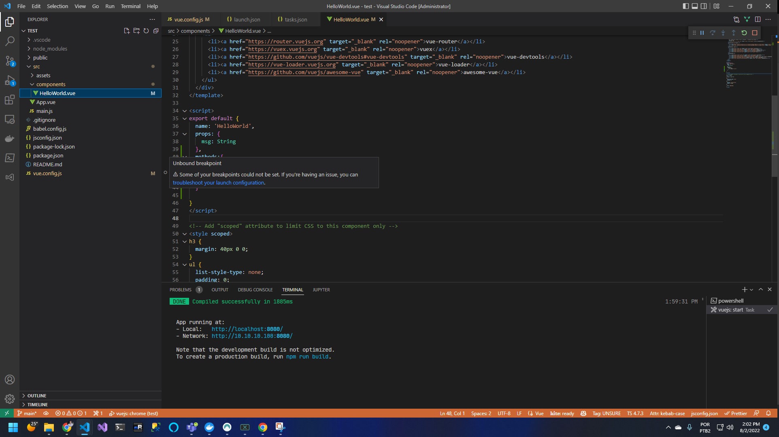Pause the running debug session
Screen dimensions: 779x437
pyautogui.click(x=702, y=33)
